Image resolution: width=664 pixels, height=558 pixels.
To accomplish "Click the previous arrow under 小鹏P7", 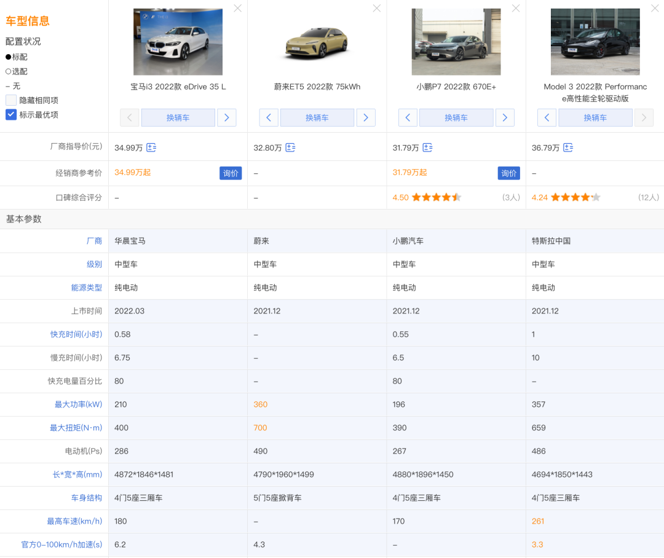I will (x=408, y=118).
